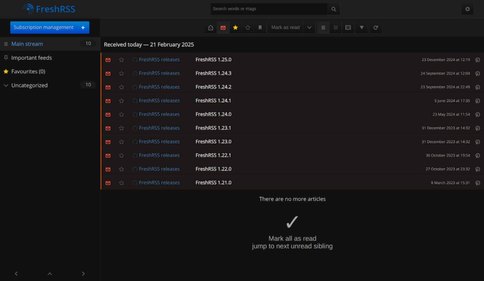Switch to reader view
Viewport: 484px width, 281px height.
[x=348, y=27]
